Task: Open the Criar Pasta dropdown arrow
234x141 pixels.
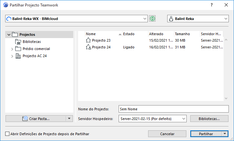Action: click(69, 118)
